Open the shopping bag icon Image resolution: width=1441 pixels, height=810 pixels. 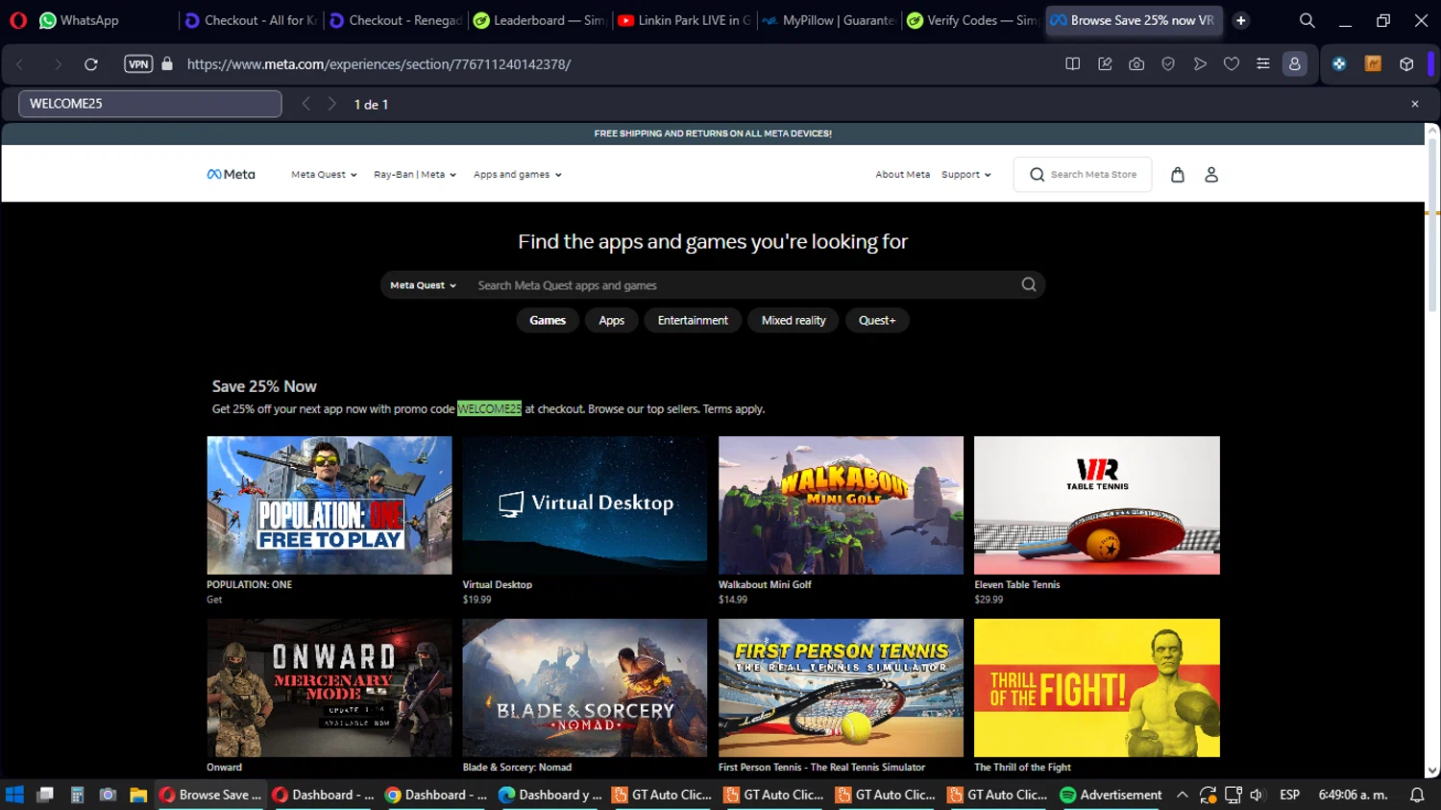pos(1178,175)
